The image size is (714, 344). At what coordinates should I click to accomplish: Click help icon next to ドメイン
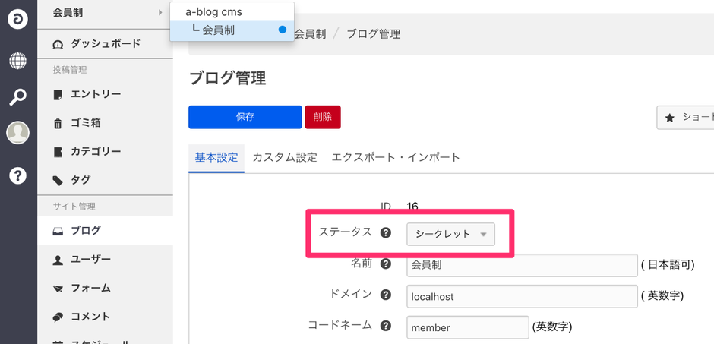[385, 295]
